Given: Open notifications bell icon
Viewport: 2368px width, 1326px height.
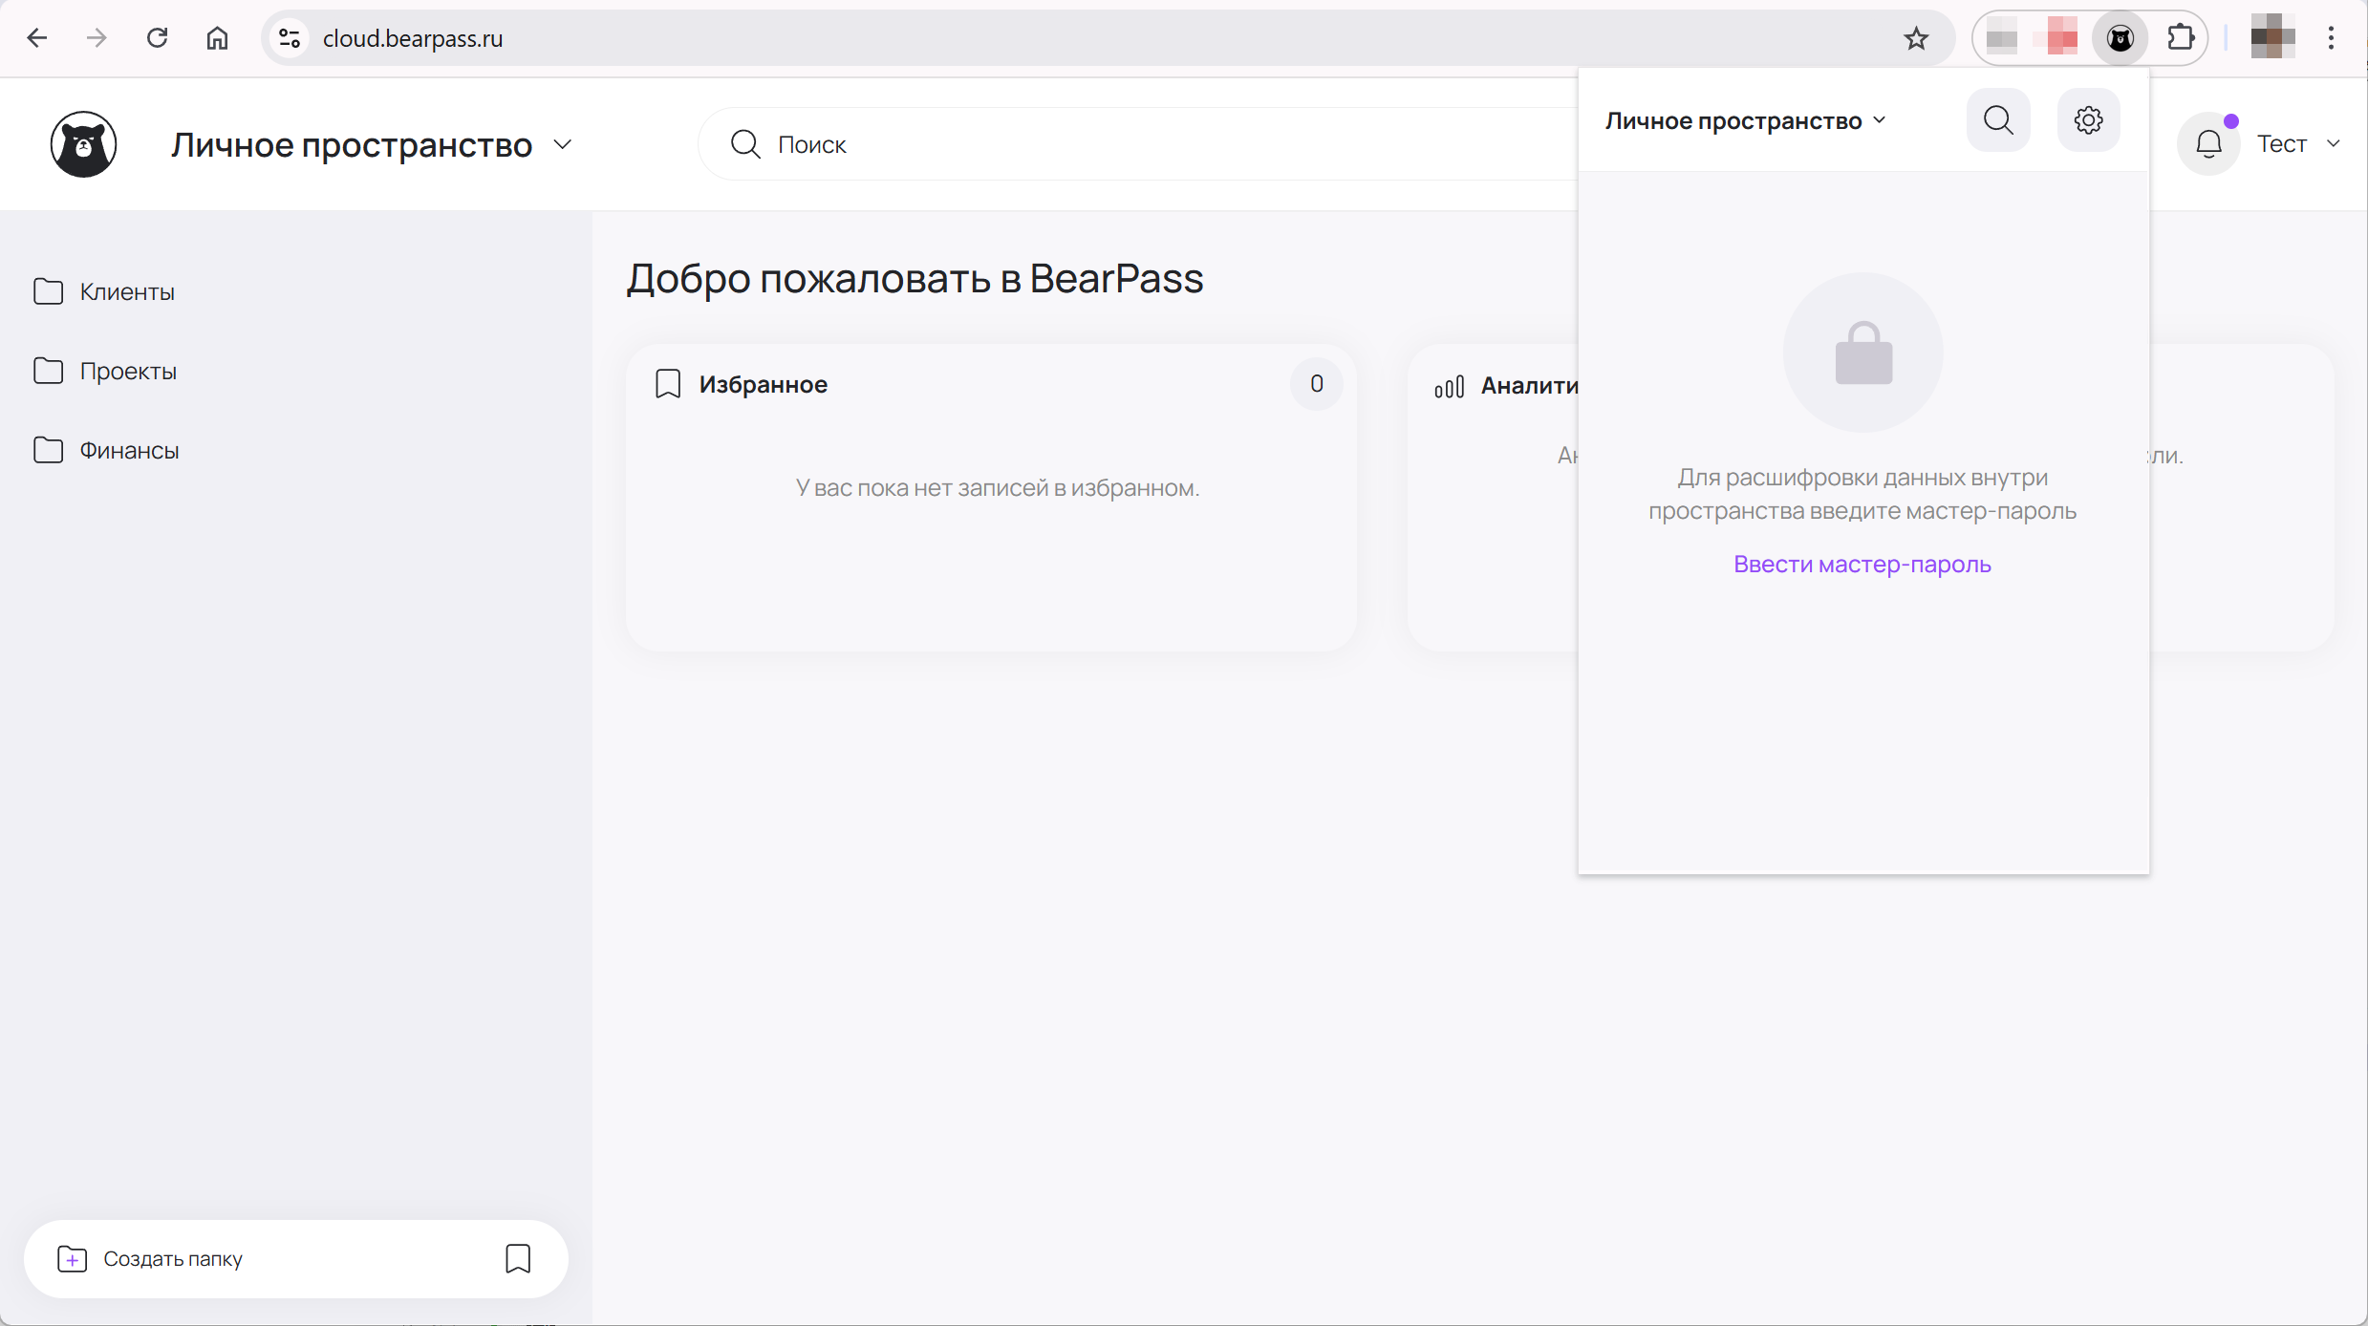Looking at the screenshot, I should tap(2208, 144).
